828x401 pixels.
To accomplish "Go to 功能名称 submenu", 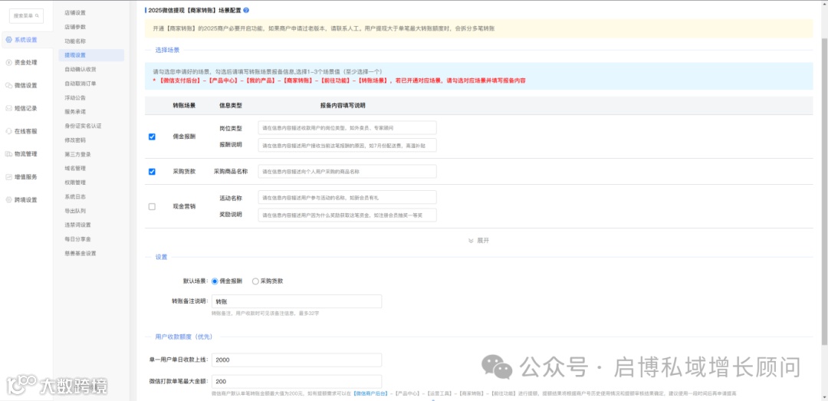I will [x=75, y=41].
